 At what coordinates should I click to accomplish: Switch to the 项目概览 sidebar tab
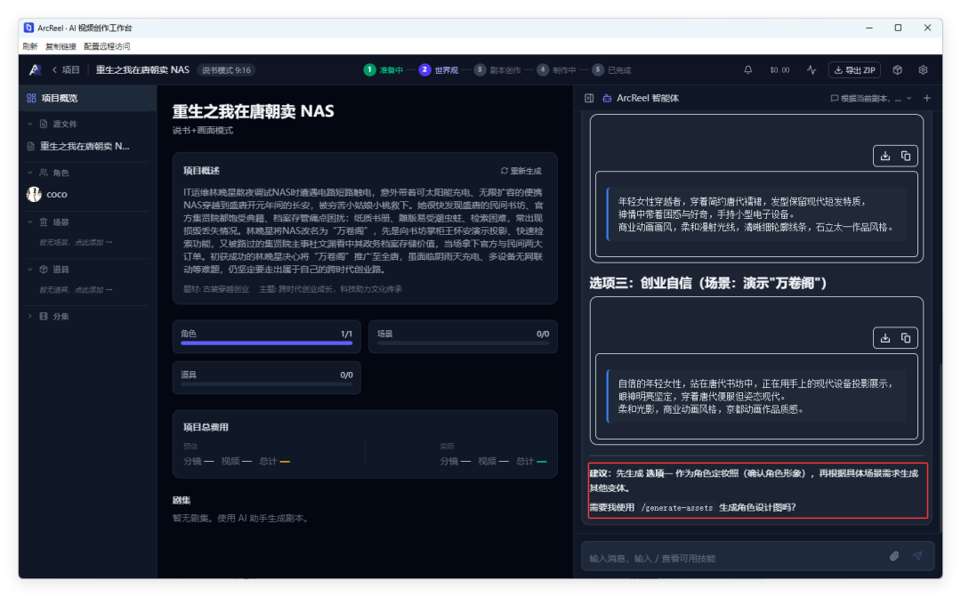click(87, 98)
